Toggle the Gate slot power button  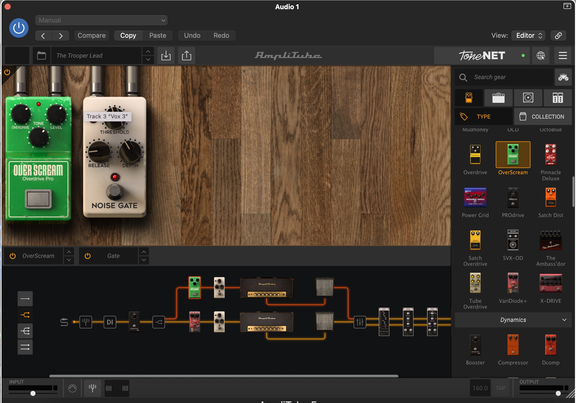pyautogui.click(x=88, y=256)
